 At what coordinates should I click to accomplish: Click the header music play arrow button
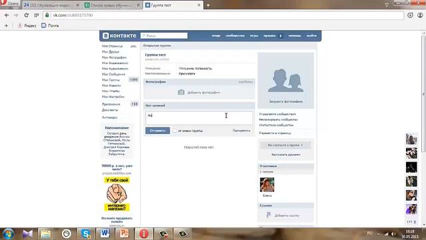click(x=281, y=35)
